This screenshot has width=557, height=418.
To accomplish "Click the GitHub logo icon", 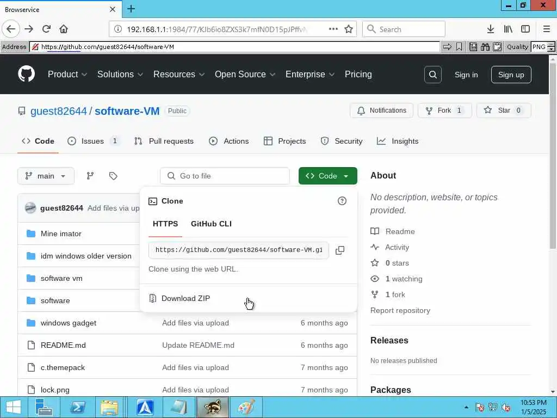I will click(26, 74).
